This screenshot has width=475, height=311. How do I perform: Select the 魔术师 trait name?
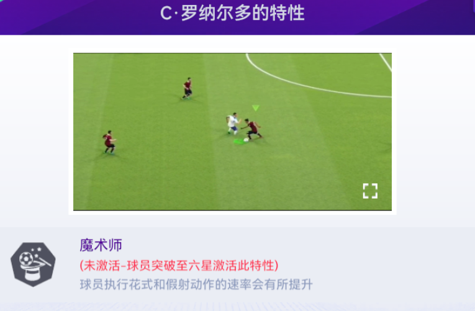point(101,245)
